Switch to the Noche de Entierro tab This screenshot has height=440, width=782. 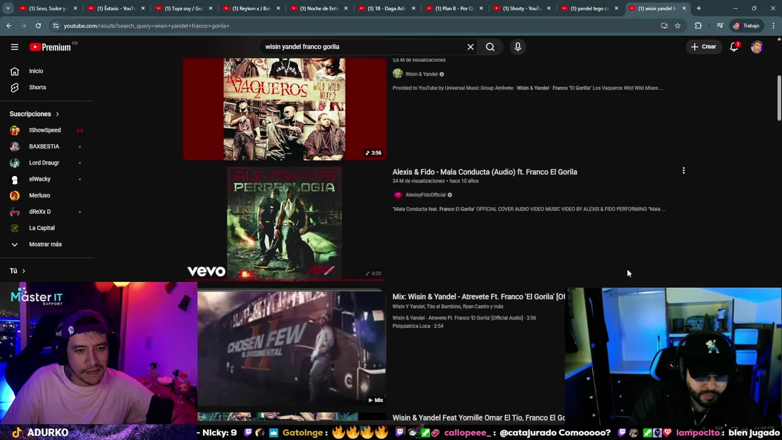pos(319,9)
